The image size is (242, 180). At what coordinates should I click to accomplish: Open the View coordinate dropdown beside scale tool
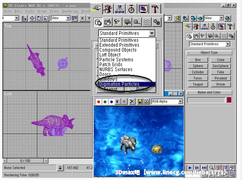[68, 18]
